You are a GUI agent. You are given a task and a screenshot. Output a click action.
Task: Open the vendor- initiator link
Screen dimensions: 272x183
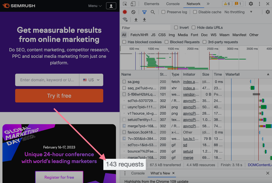[191, 94]
